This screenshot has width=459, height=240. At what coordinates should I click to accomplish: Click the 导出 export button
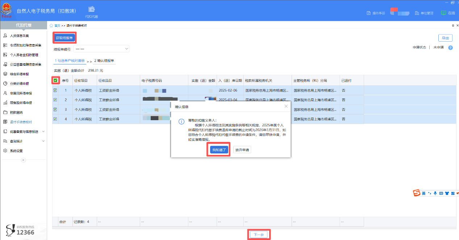tap(445, 38)
